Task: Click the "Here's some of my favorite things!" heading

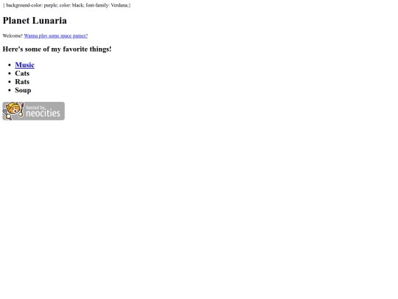Action: point(57,49)
